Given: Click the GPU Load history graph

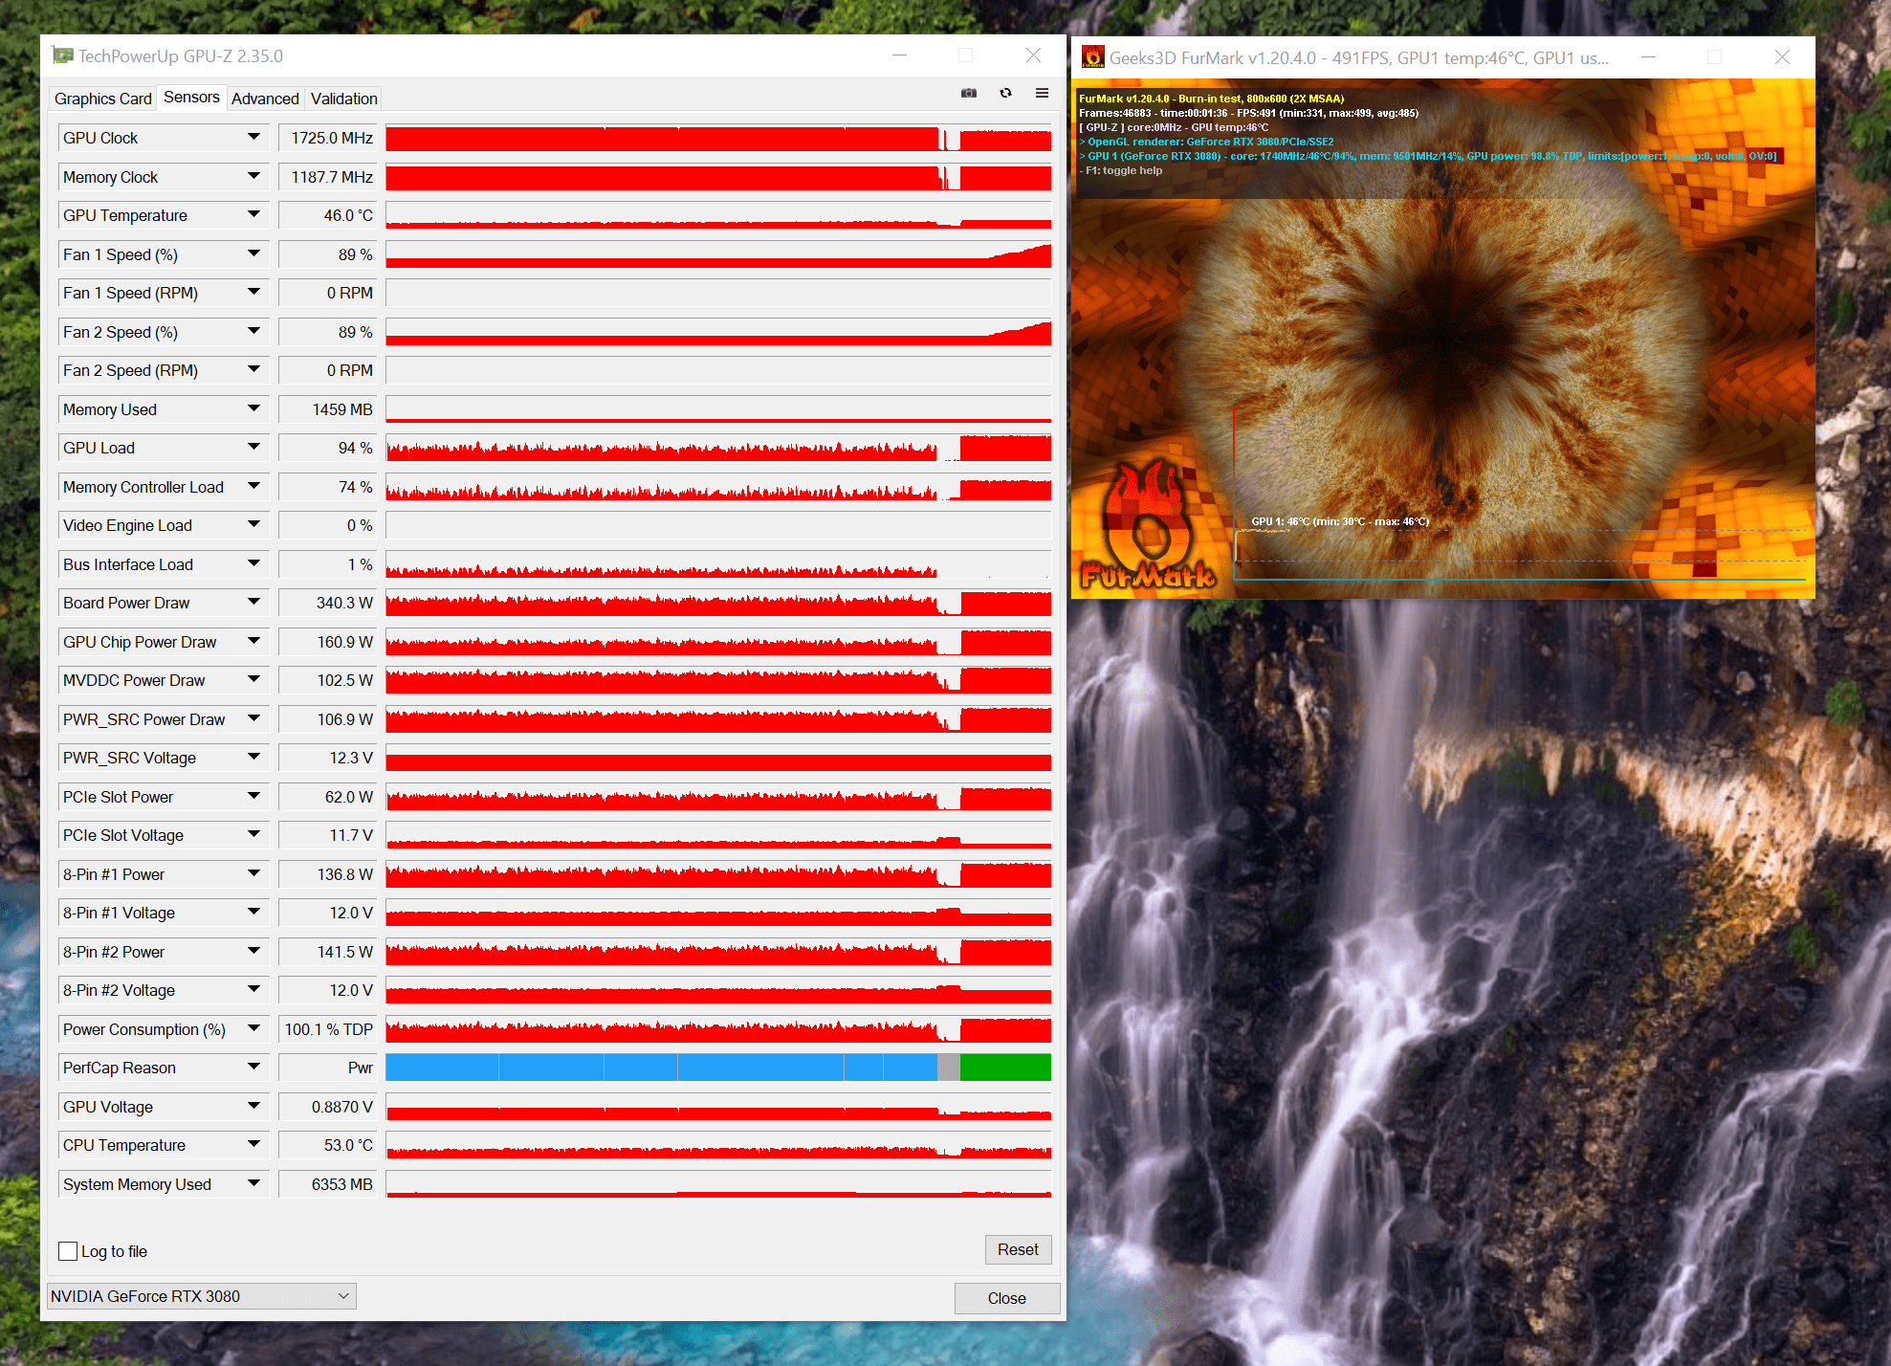Looking at the screenshot, I should pos(717,448).
